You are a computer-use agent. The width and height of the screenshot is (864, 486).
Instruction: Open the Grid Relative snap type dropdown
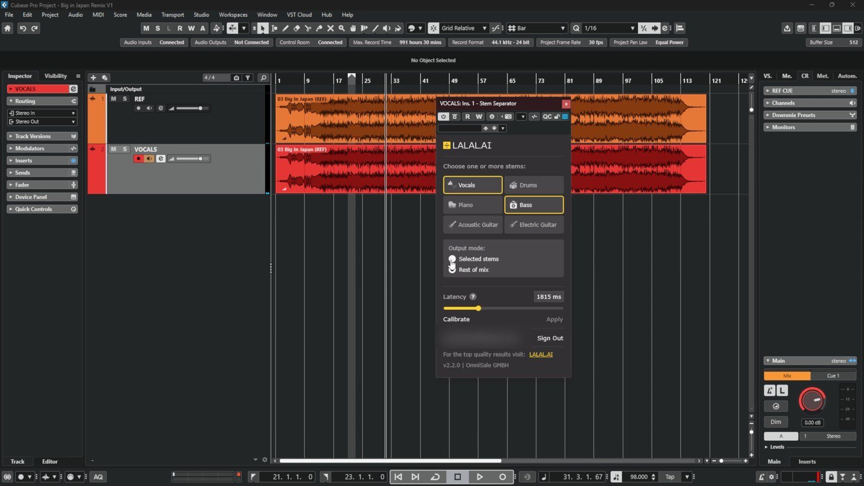[464, 28]
